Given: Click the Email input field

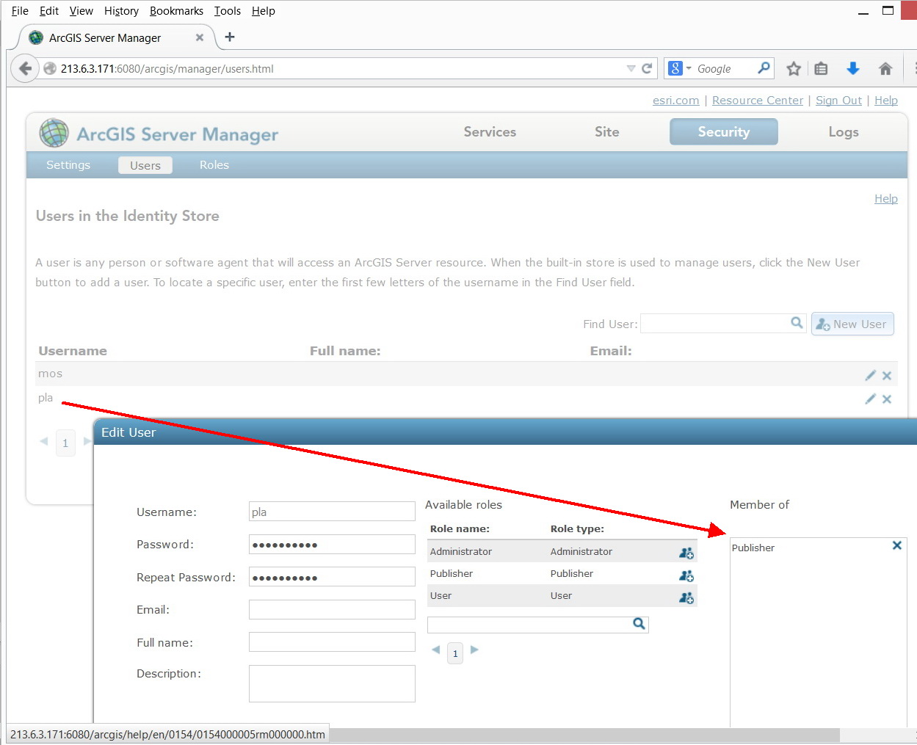Looking at the screenshot, I should click(x=332, y=609).
